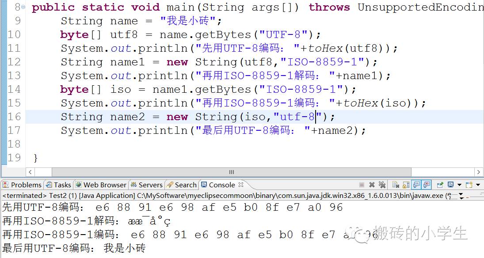Toggle show console when standard out changes
The height and width of the screenshot is (258, 484).
[x=416, y=185]
